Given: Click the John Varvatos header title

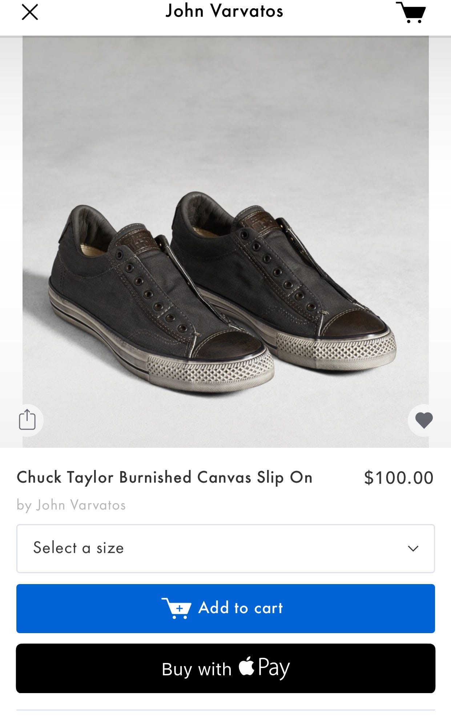Looking at the screenshot, I should [x=224, y=11].
